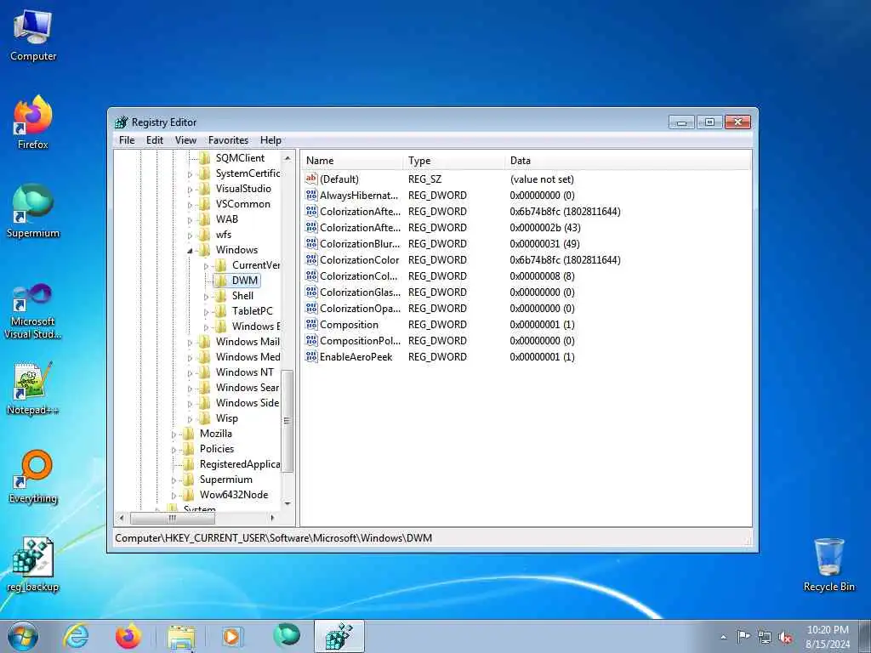Open the Computer desktop icon

pos(33,36)
